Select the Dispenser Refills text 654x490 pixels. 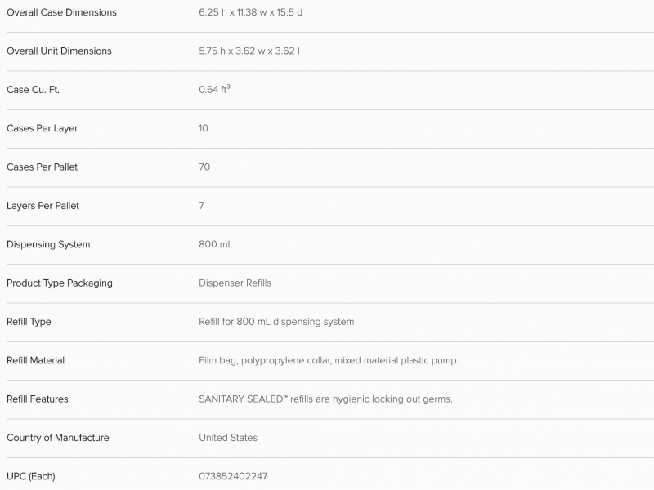(x=235, y=283)
